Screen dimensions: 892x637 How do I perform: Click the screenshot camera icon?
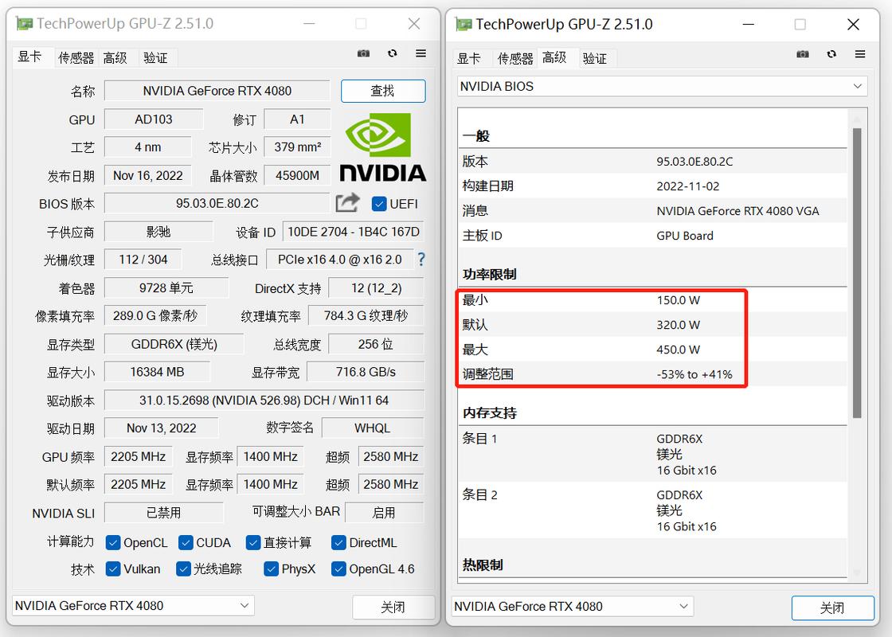[x=363, y=53]
